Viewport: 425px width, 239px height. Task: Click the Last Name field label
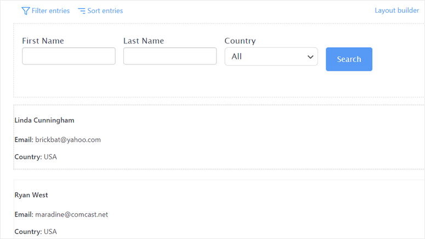[144, 41]
